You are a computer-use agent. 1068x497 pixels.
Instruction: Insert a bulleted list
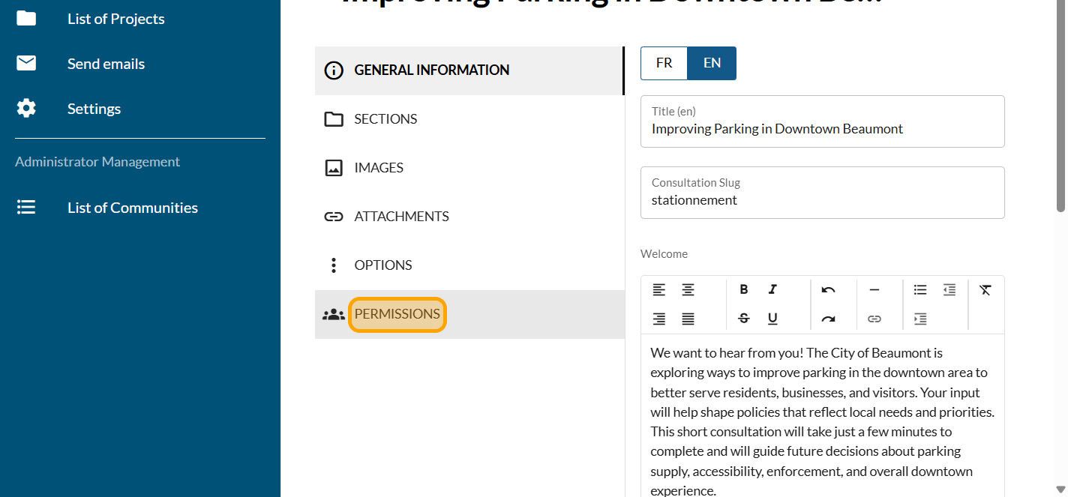point(920,290)
